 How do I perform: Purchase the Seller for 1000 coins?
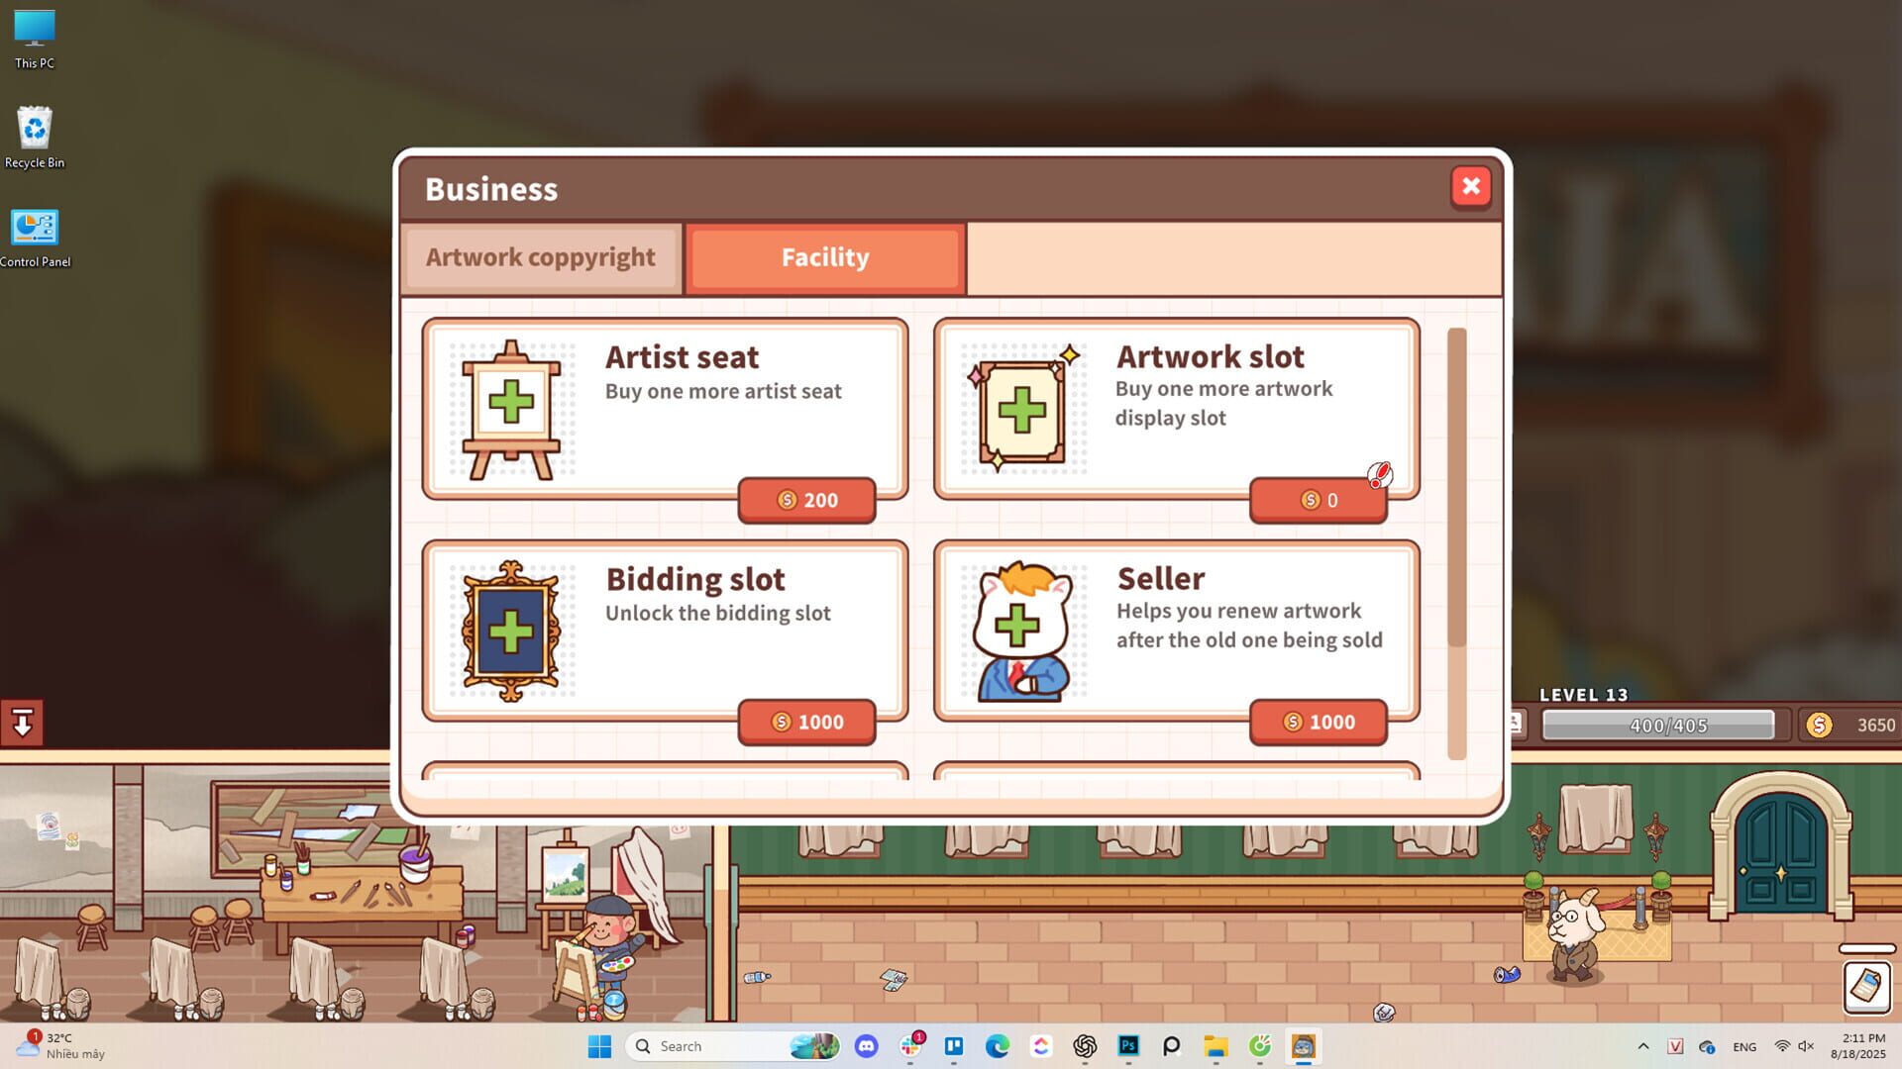1318,722
